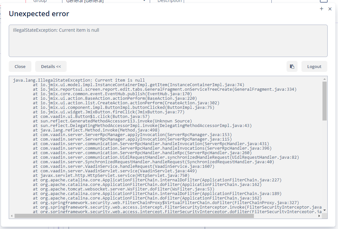Close the Unexpected error dialog with X
Viewport: 338px width, 229px height.
(x=330, y=9)
